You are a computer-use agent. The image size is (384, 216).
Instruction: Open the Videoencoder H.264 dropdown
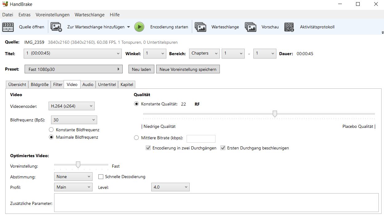[71, 106]
